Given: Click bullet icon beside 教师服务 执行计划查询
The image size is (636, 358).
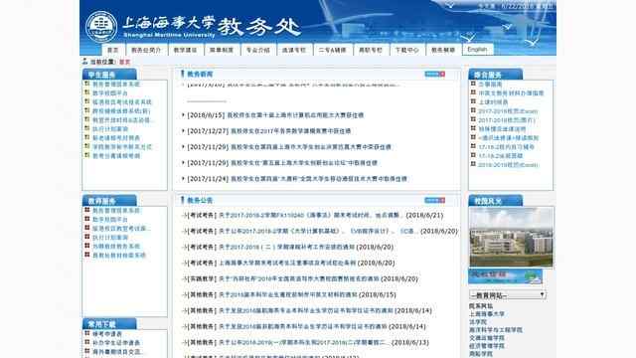Looking at the screenshot, I should (x=86, y=237).
